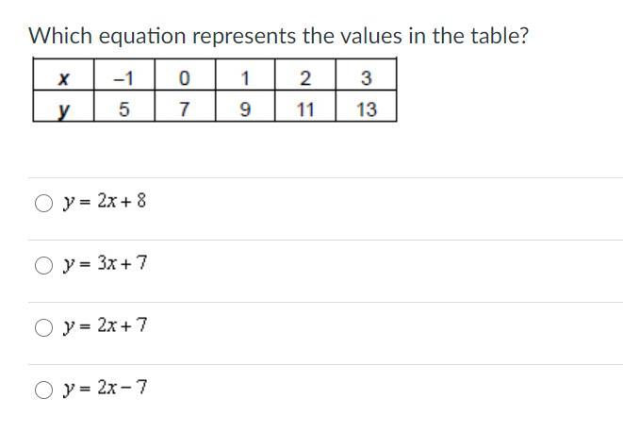The height and width of the screenshot is (432, 623).
Task: Click the y = 2x + 8 answer text
Action: tap(105, 202)
